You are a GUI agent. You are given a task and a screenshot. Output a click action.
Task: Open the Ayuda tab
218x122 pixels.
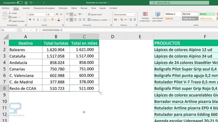tap(103, 8)
